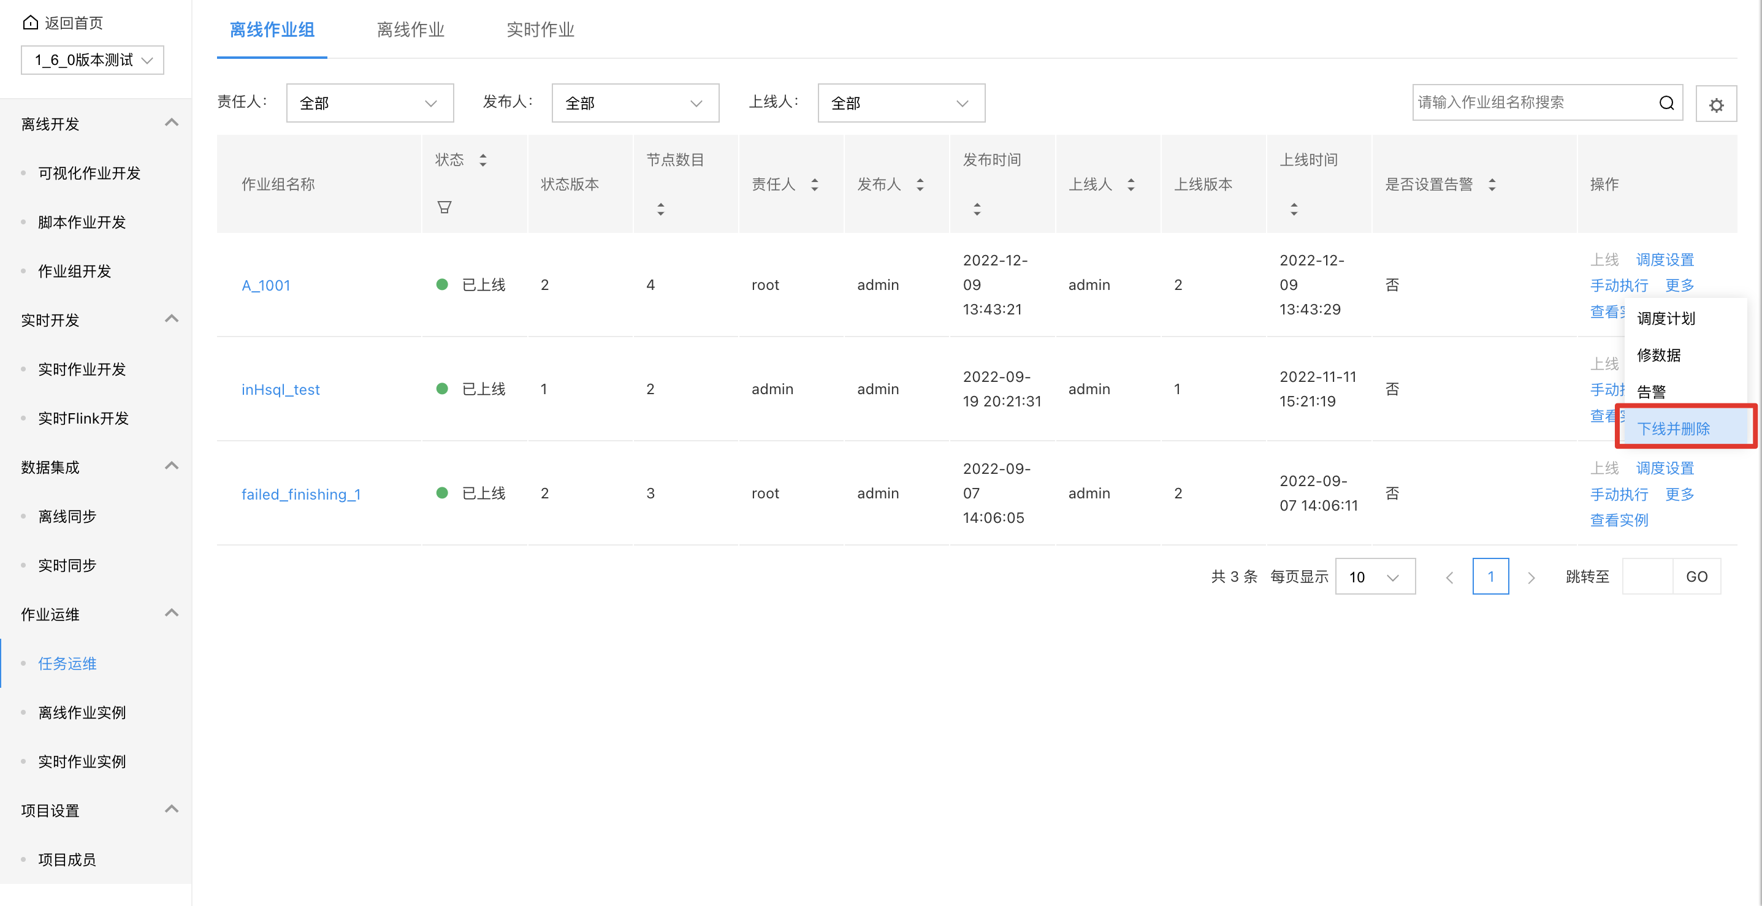The image size is (1762, 906).
Task: Switch to the 实时作业 tab
Action: 540,30
